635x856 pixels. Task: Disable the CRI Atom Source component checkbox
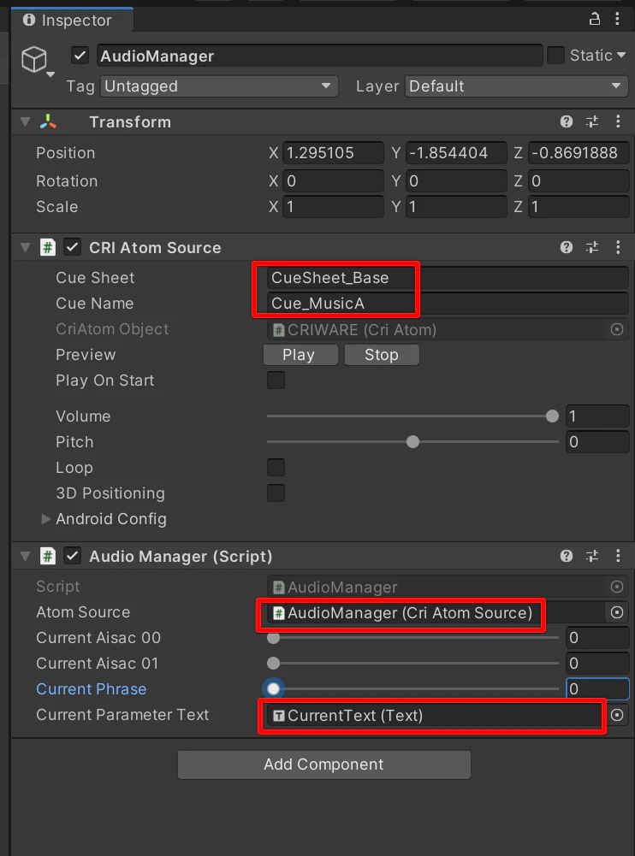73,247
